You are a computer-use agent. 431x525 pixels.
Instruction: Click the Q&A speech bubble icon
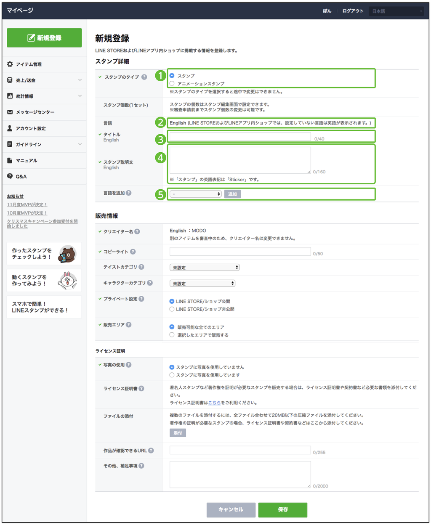pyautogui.click(x=10, y=176)
